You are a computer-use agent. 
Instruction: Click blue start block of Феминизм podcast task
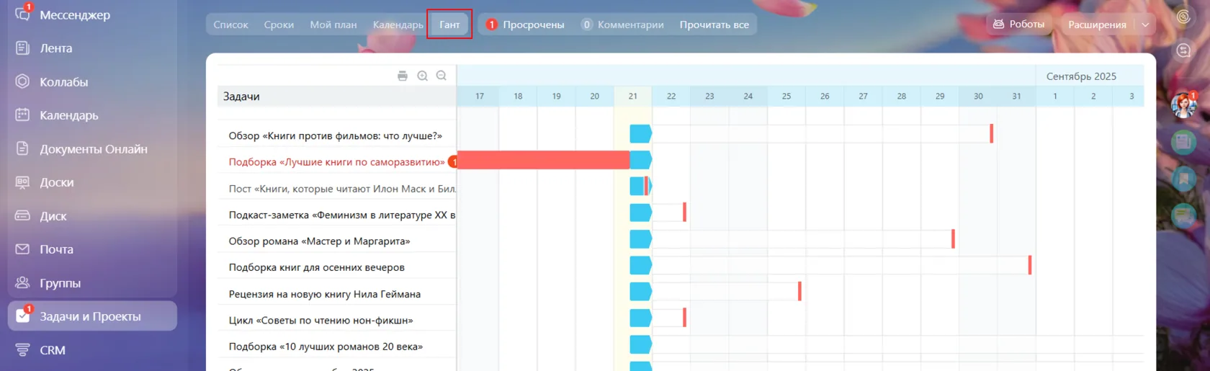coord(641,213)
